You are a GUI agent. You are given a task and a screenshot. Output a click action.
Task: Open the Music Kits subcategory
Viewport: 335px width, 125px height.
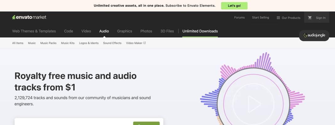point(68,43)
